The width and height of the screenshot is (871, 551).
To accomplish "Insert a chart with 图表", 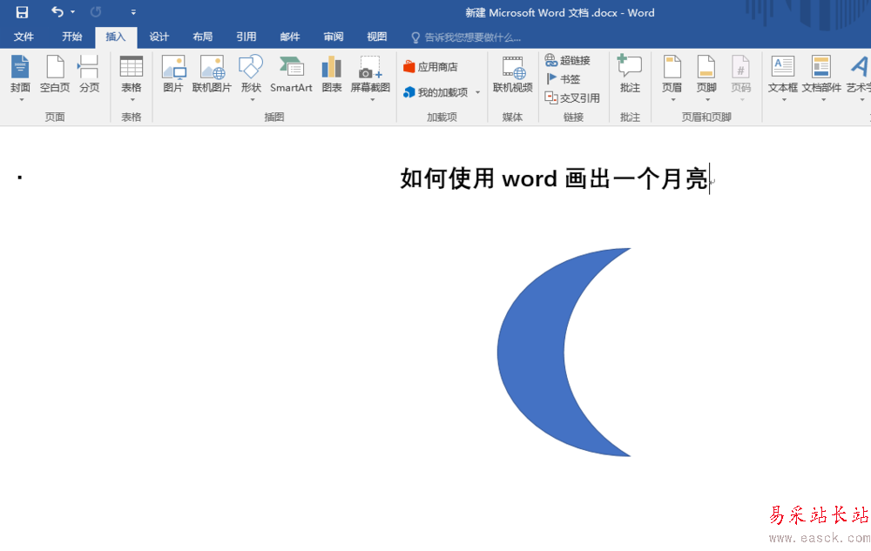I will pyautogui.click(x=332, y=74).
